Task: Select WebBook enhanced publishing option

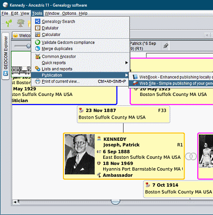Action: pos(171,77)
